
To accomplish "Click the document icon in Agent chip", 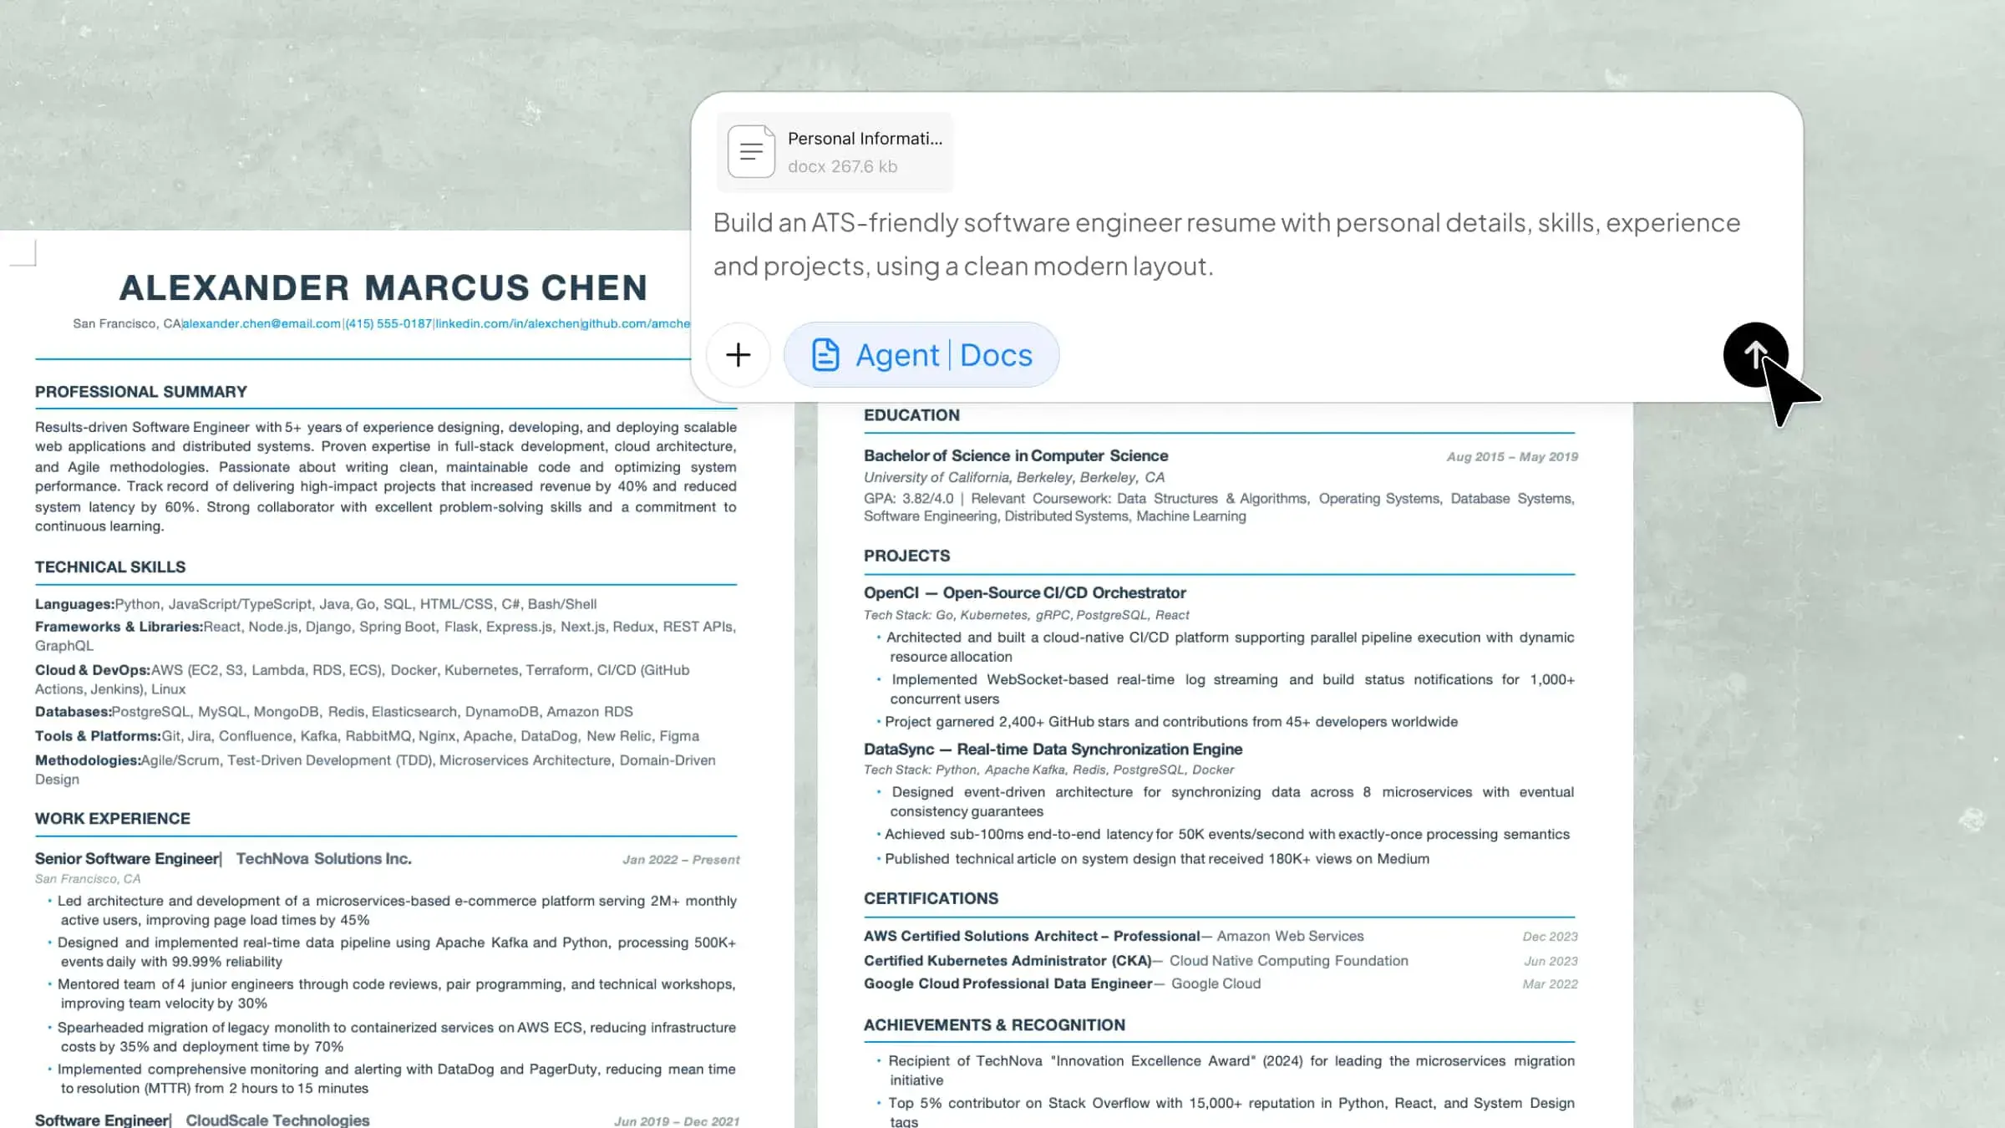I will (825, 355).
